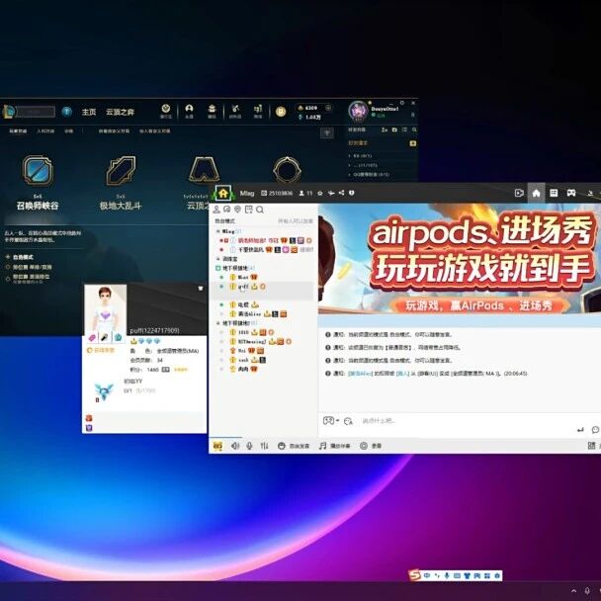Click the DouyuOne1 summoner avatar
The width and height of the screenshot is (601, 601).
pos(358,111)
